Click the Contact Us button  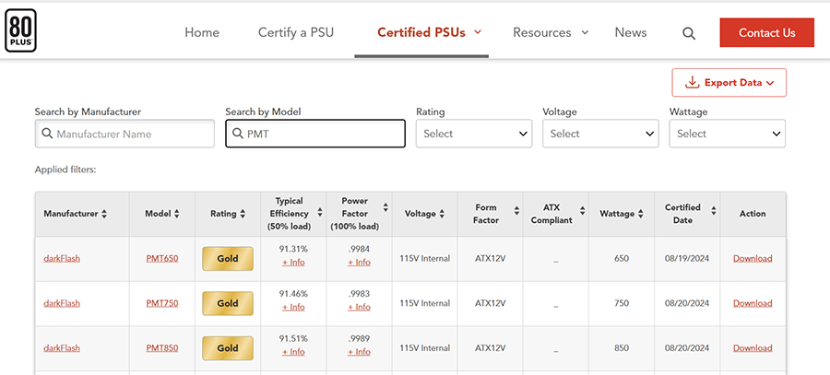coord(766,33)
